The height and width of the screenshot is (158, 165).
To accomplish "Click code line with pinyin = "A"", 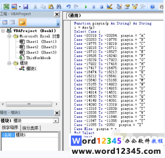I will coord(110,35).
